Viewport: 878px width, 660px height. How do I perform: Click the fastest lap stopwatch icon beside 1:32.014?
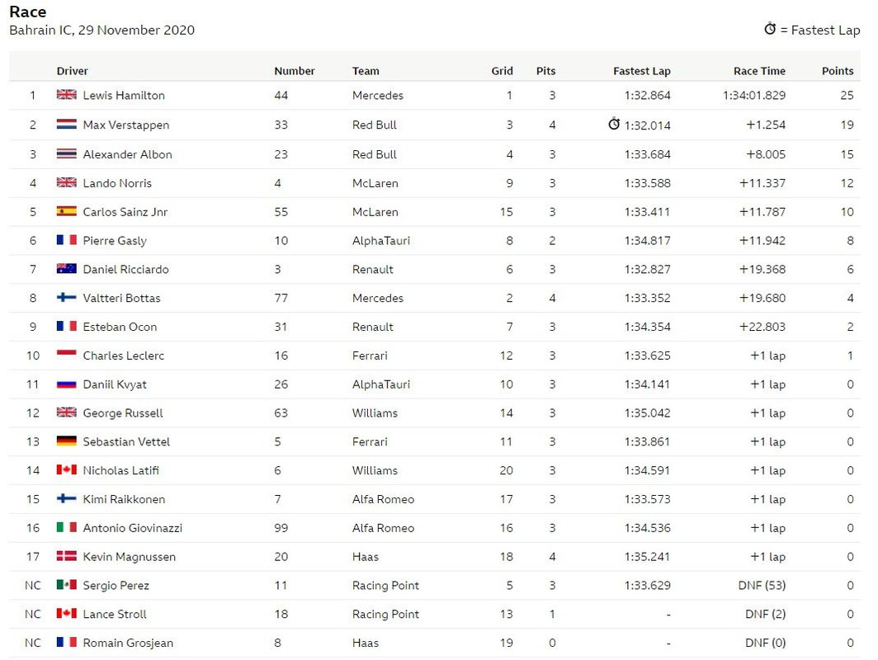(x=614, y=124)
